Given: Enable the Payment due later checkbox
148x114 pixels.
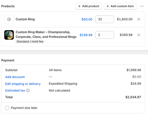Looking at the screenshot, I should click(7, 108).
